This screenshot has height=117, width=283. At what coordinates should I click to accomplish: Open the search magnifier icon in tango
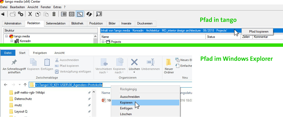coord(99,14)
